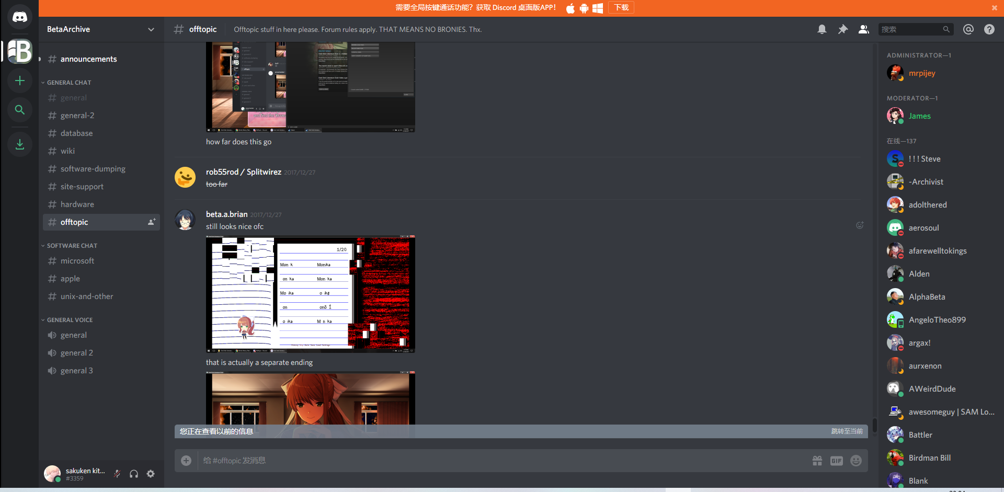Open the wiki channel

[x=101, y=151]
